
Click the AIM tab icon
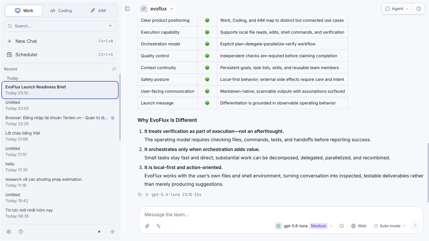pos(93,11)
